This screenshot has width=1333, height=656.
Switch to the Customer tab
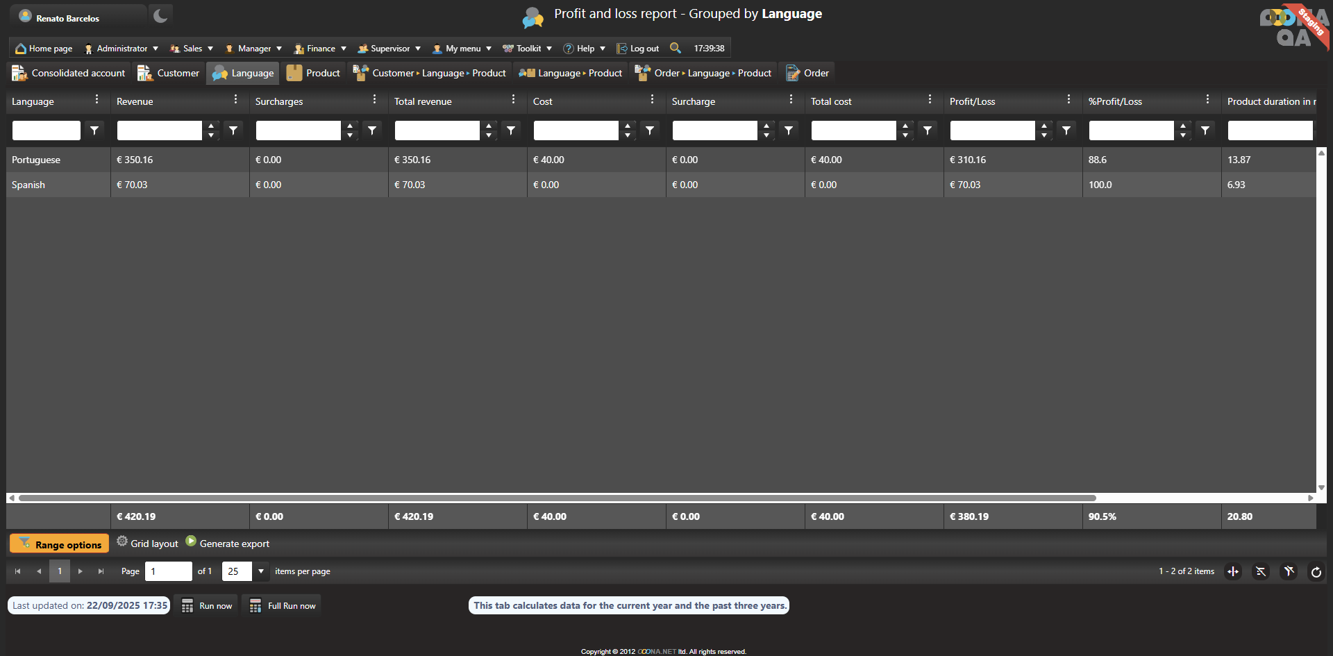point(169,73)
